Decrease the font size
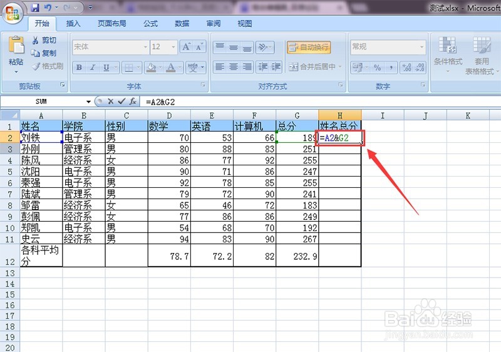The image size is (501, 352). point(199,47)
